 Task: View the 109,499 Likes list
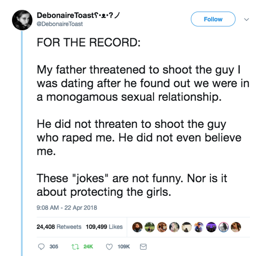[104, 227]
